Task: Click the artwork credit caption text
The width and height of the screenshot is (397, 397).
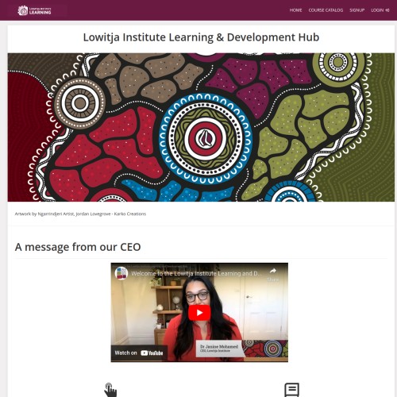Action: pyautogui.click(x=80, y=214)
